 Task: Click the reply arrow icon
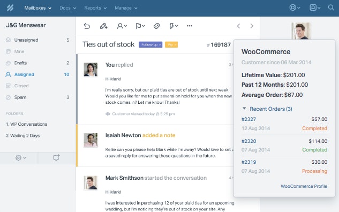pos(87,26)
